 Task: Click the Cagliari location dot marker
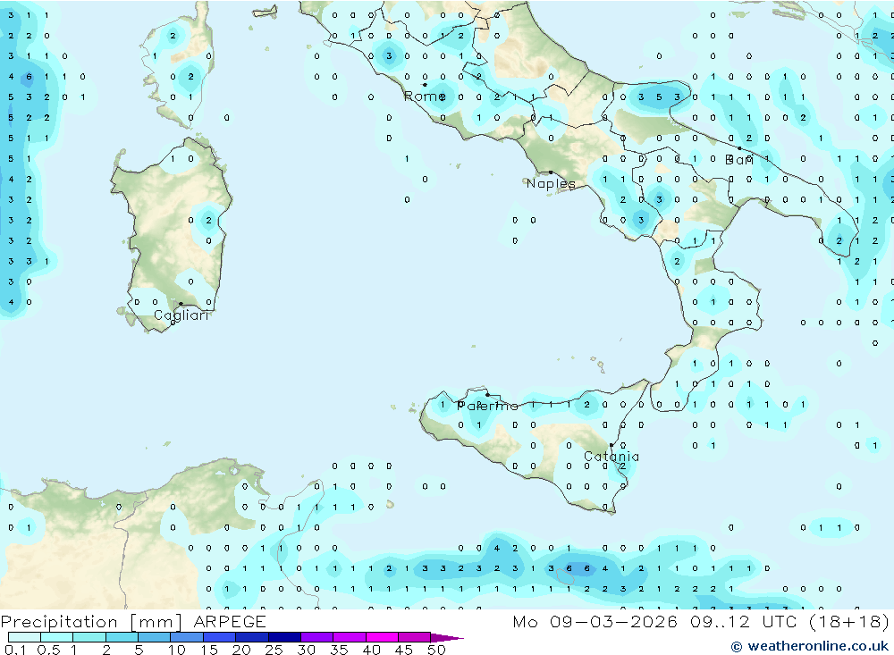[x=181, y=304]
